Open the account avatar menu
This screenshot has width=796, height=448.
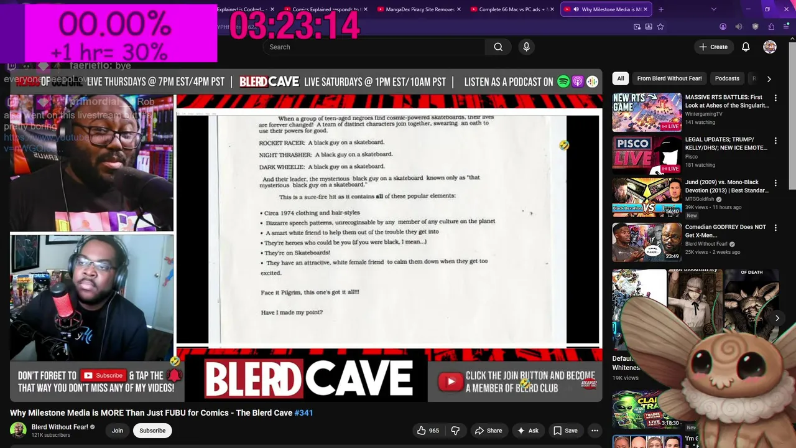coord(770,47)
